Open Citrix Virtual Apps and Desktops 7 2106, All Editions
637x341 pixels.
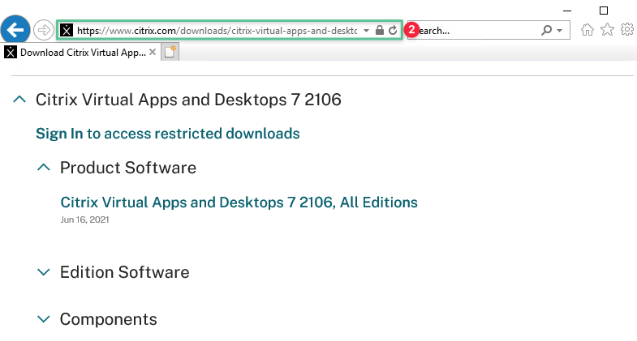239,202
